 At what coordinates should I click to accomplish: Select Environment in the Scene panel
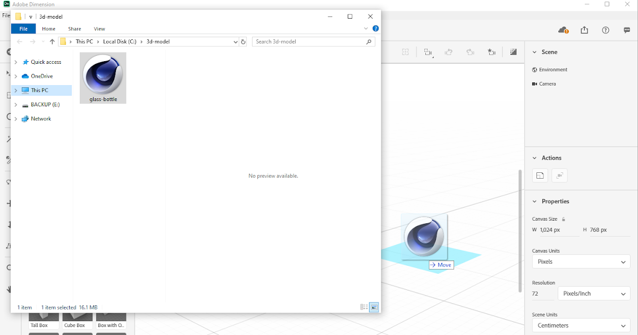[549, 70]
